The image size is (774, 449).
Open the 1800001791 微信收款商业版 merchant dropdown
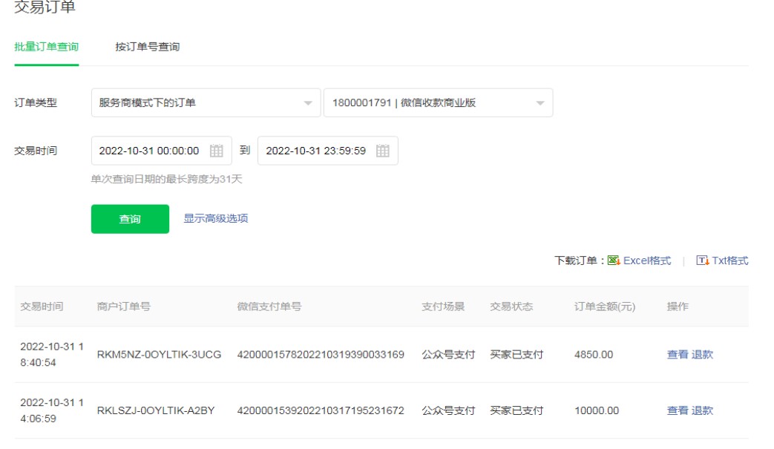438,103
